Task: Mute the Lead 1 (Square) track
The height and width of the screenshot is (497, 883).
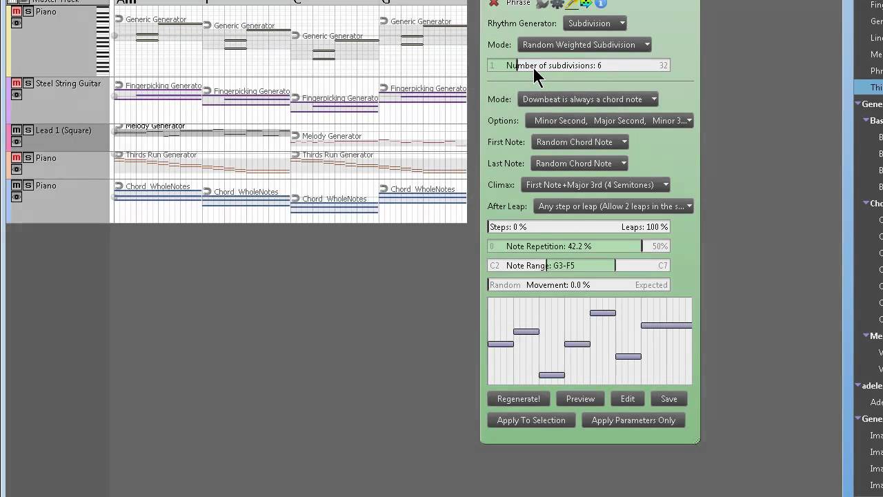Action: tap(17, 130)
